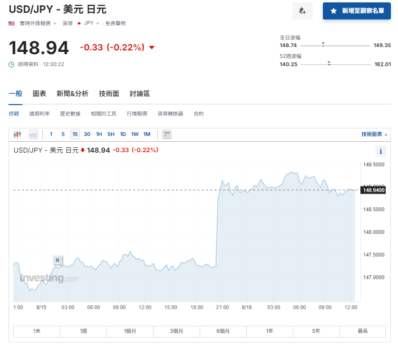Click the N news marker on chart
This screenshot has height=349, width=398.
58,260
